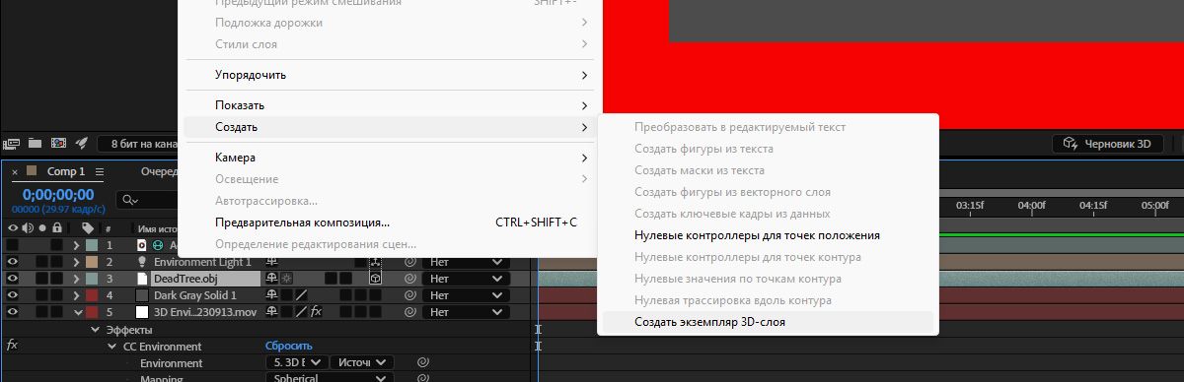
Task: Open the Упорядочить submenu
Action: (x=391, y=75)
